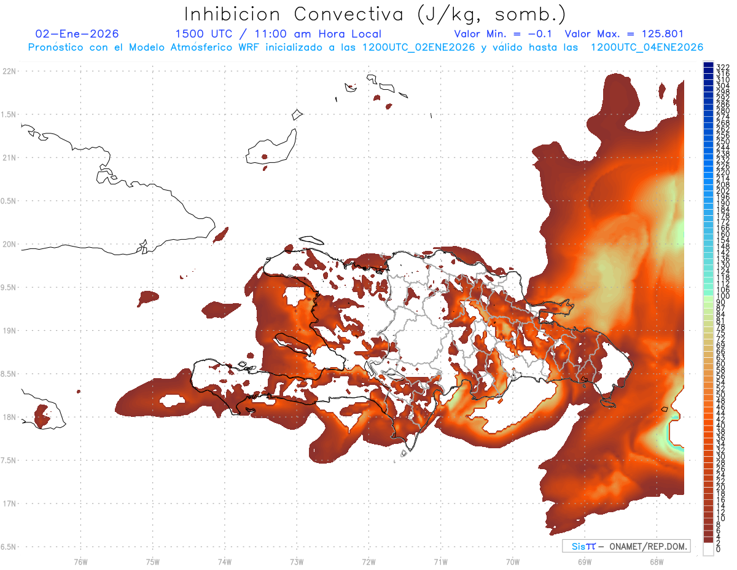This screenshot has height=570, width=737.
Task: Click the "18N" latitude label
Action: (x=9, y=417)
